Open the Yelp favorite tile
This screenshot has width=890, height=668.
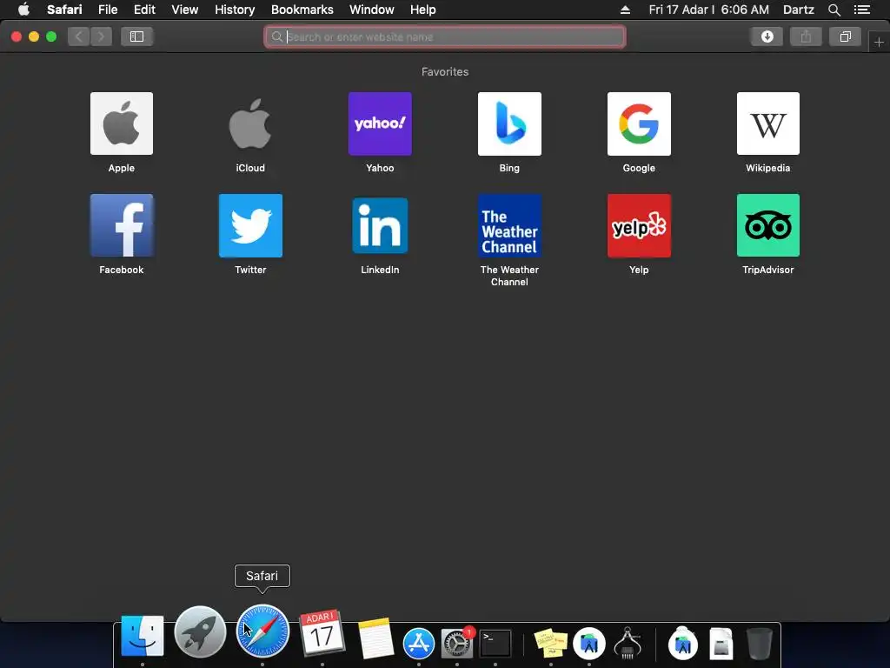(639, 225)
